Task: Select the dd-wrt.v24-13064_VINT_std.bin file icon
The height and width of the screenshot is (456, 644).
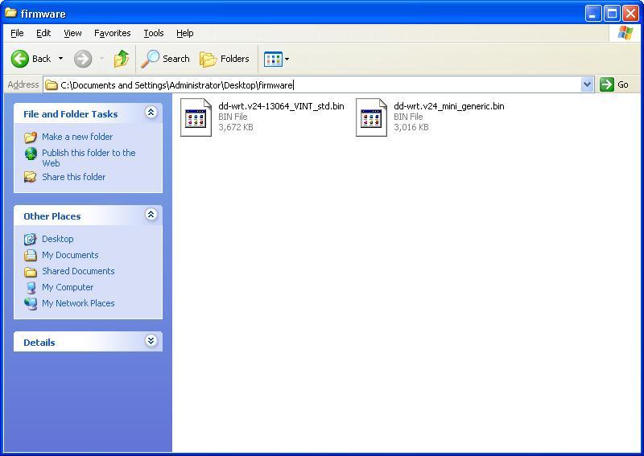Action: click(x=196, y=117)
